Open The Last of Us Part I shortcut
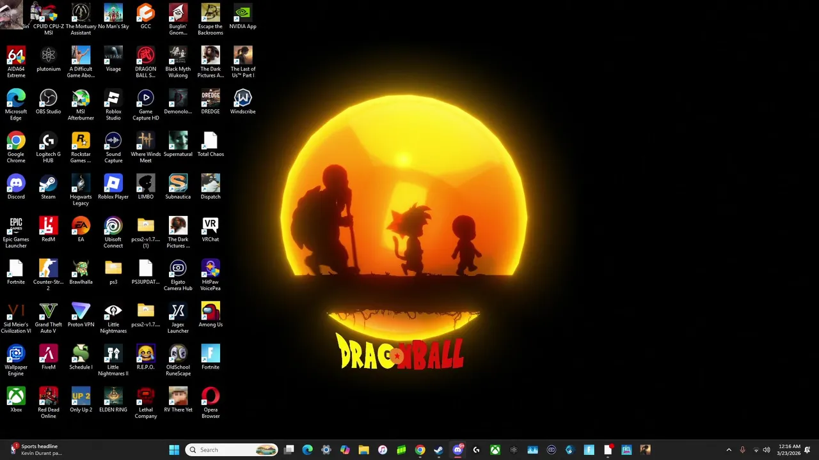This screenshot has height=460, width=819. (x=243, y=62)
